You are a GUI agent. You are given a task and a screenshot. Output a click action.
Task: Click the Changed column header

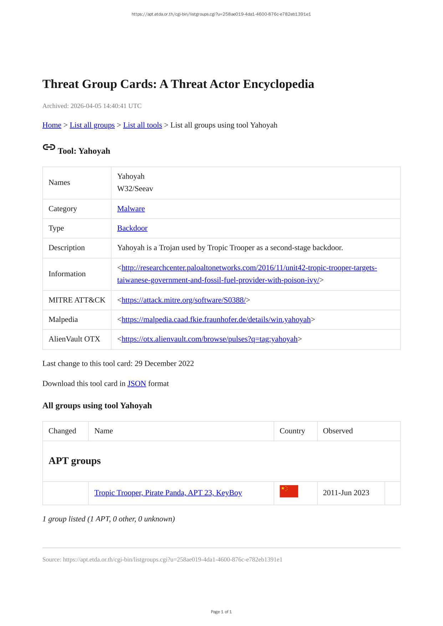[62, 431]
